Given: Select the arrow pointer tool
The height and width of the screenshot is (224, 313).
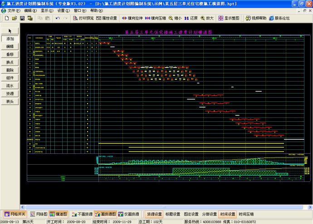Looking at the screenshot, I should pyautogui.click(x=10, y=31).
